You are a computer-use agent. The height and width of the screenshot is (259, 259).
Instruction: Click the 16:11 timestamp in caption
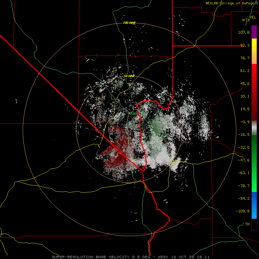pos(204,257)
